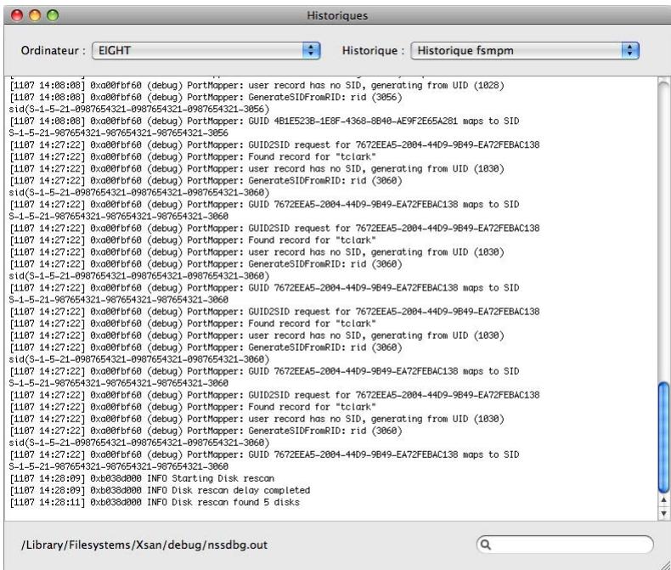The height and width of the screenshot is (570, 671).
Task: Click the "Ordinateur :" label
Action: point(53,50)
